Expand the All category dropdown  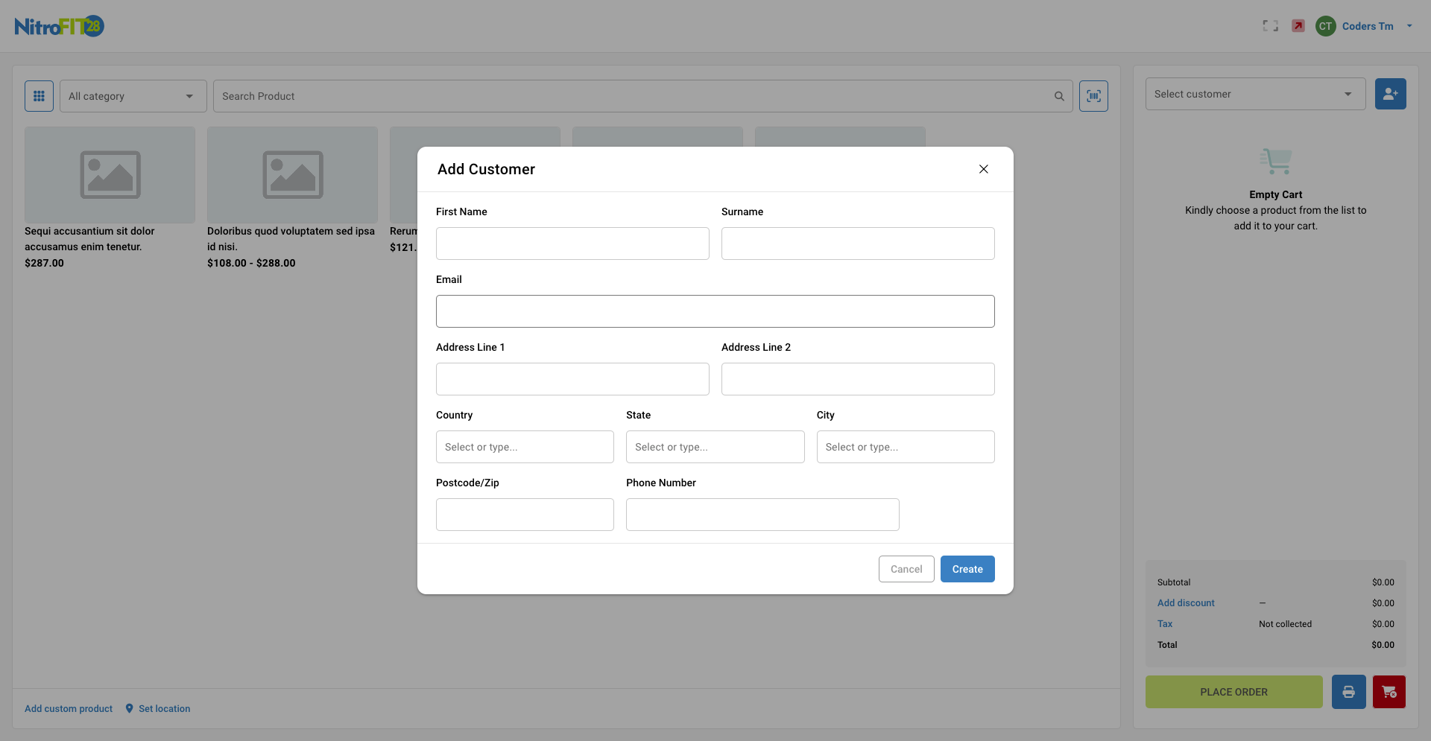tap(133, 96)
